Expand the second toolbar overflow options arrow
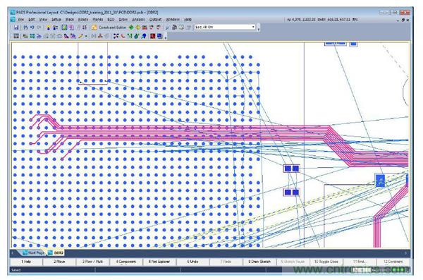The height and width of the screenshot is (280, 423). pyautogui.click(x=166, y=37)
